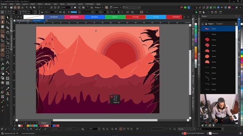Open the Objeto menu
The height and width of the screenshot is (136, 243).
[x=33, y=4]
